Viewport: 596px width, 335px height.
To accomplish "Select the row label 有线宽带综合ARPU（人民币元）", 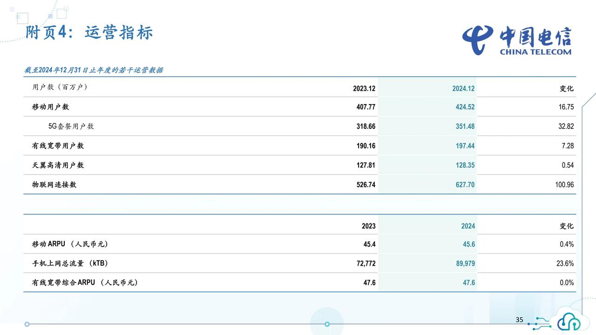I will tap(85, 282).
